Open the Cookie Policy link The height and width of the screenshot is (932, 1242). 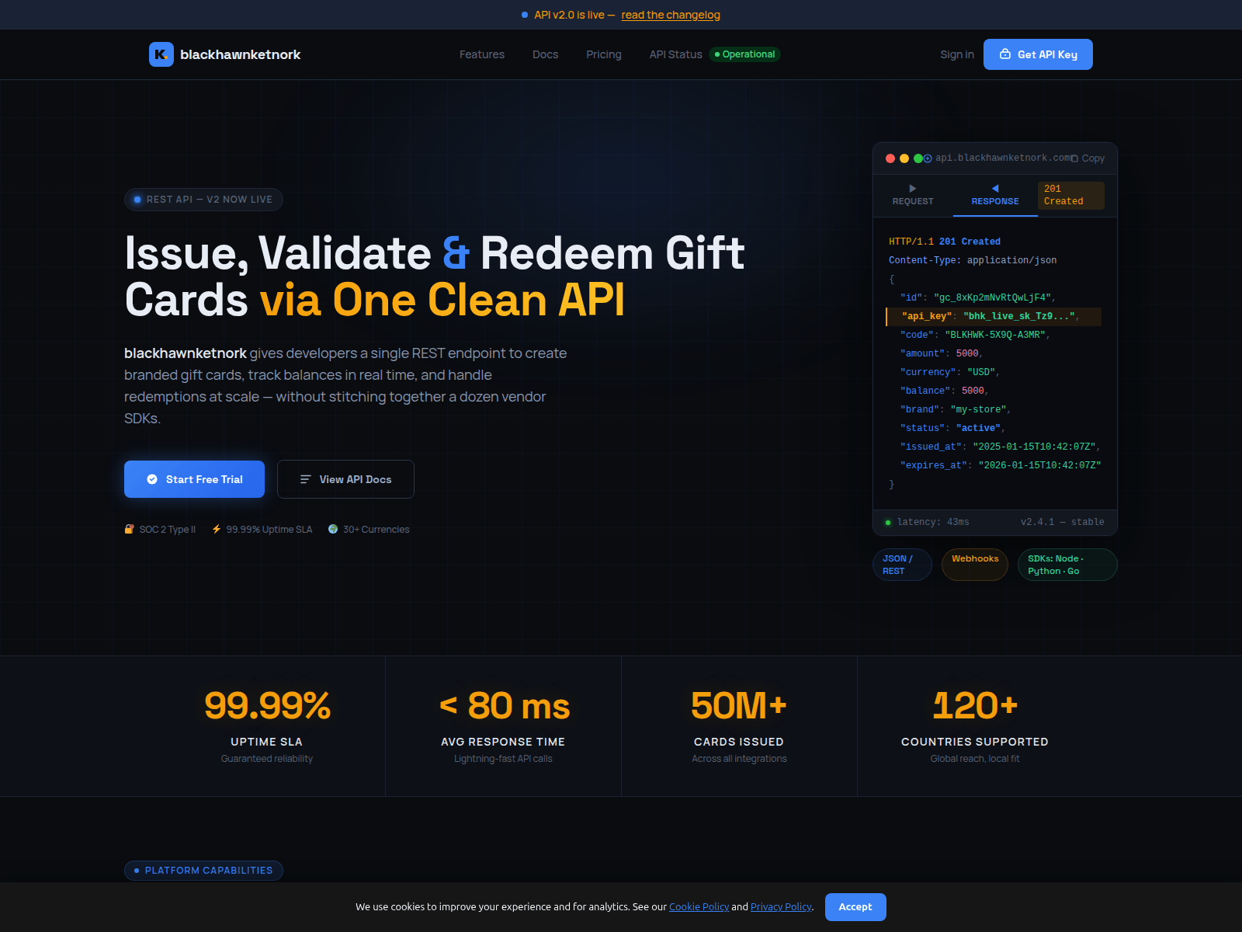pos(699,907)
